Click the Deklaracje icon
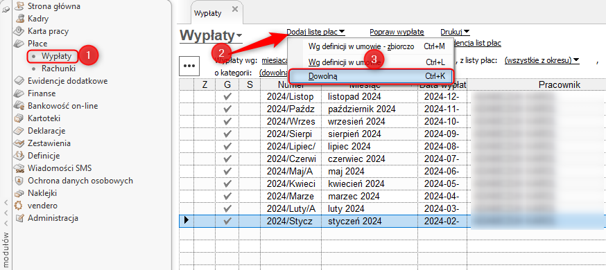 coord(19,131)
